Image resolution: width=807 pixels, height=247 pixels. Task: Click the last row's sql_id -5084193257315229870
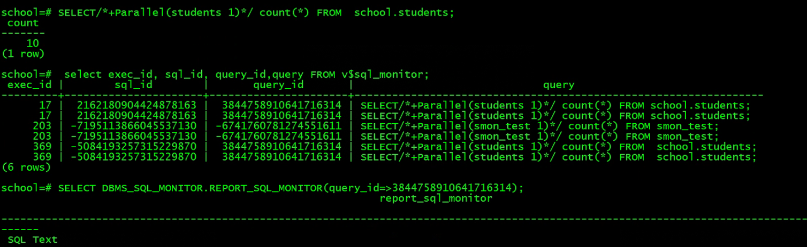click(x=134, y=157)
